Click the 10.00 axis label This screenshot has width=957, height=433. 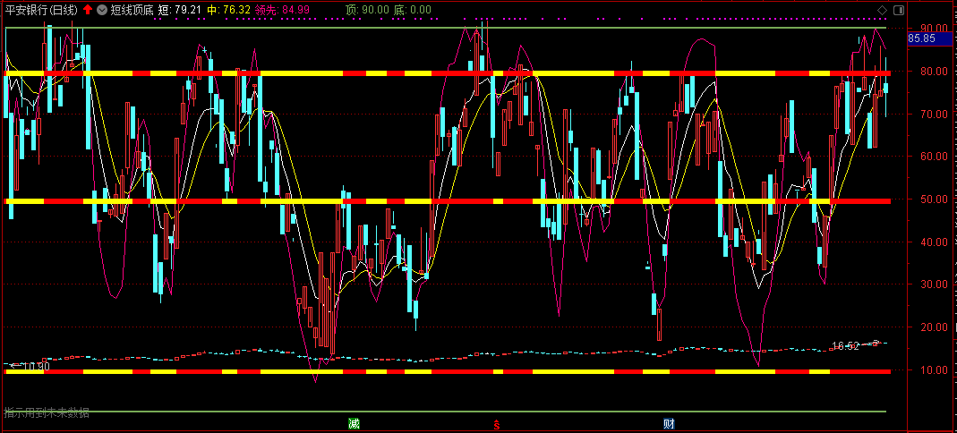tap(934, 369)
